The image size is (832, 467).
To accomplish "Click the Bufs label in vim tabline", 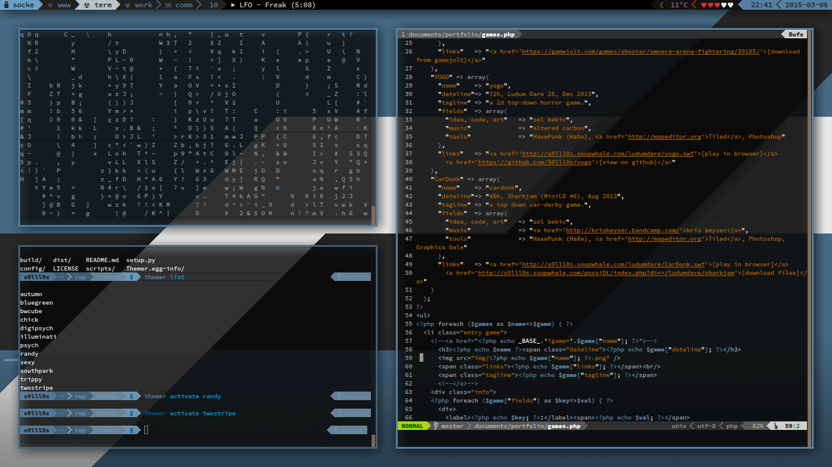I will [795, 35].
